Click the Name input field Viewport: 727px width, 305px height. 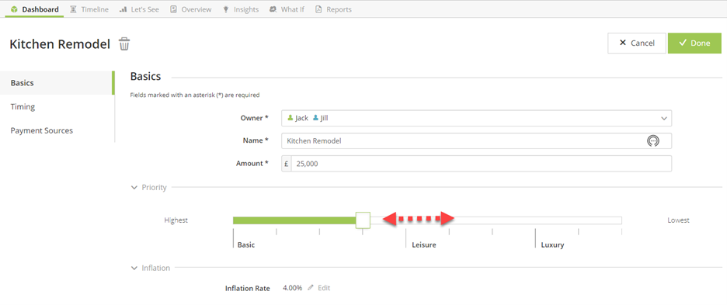[476, 141]
